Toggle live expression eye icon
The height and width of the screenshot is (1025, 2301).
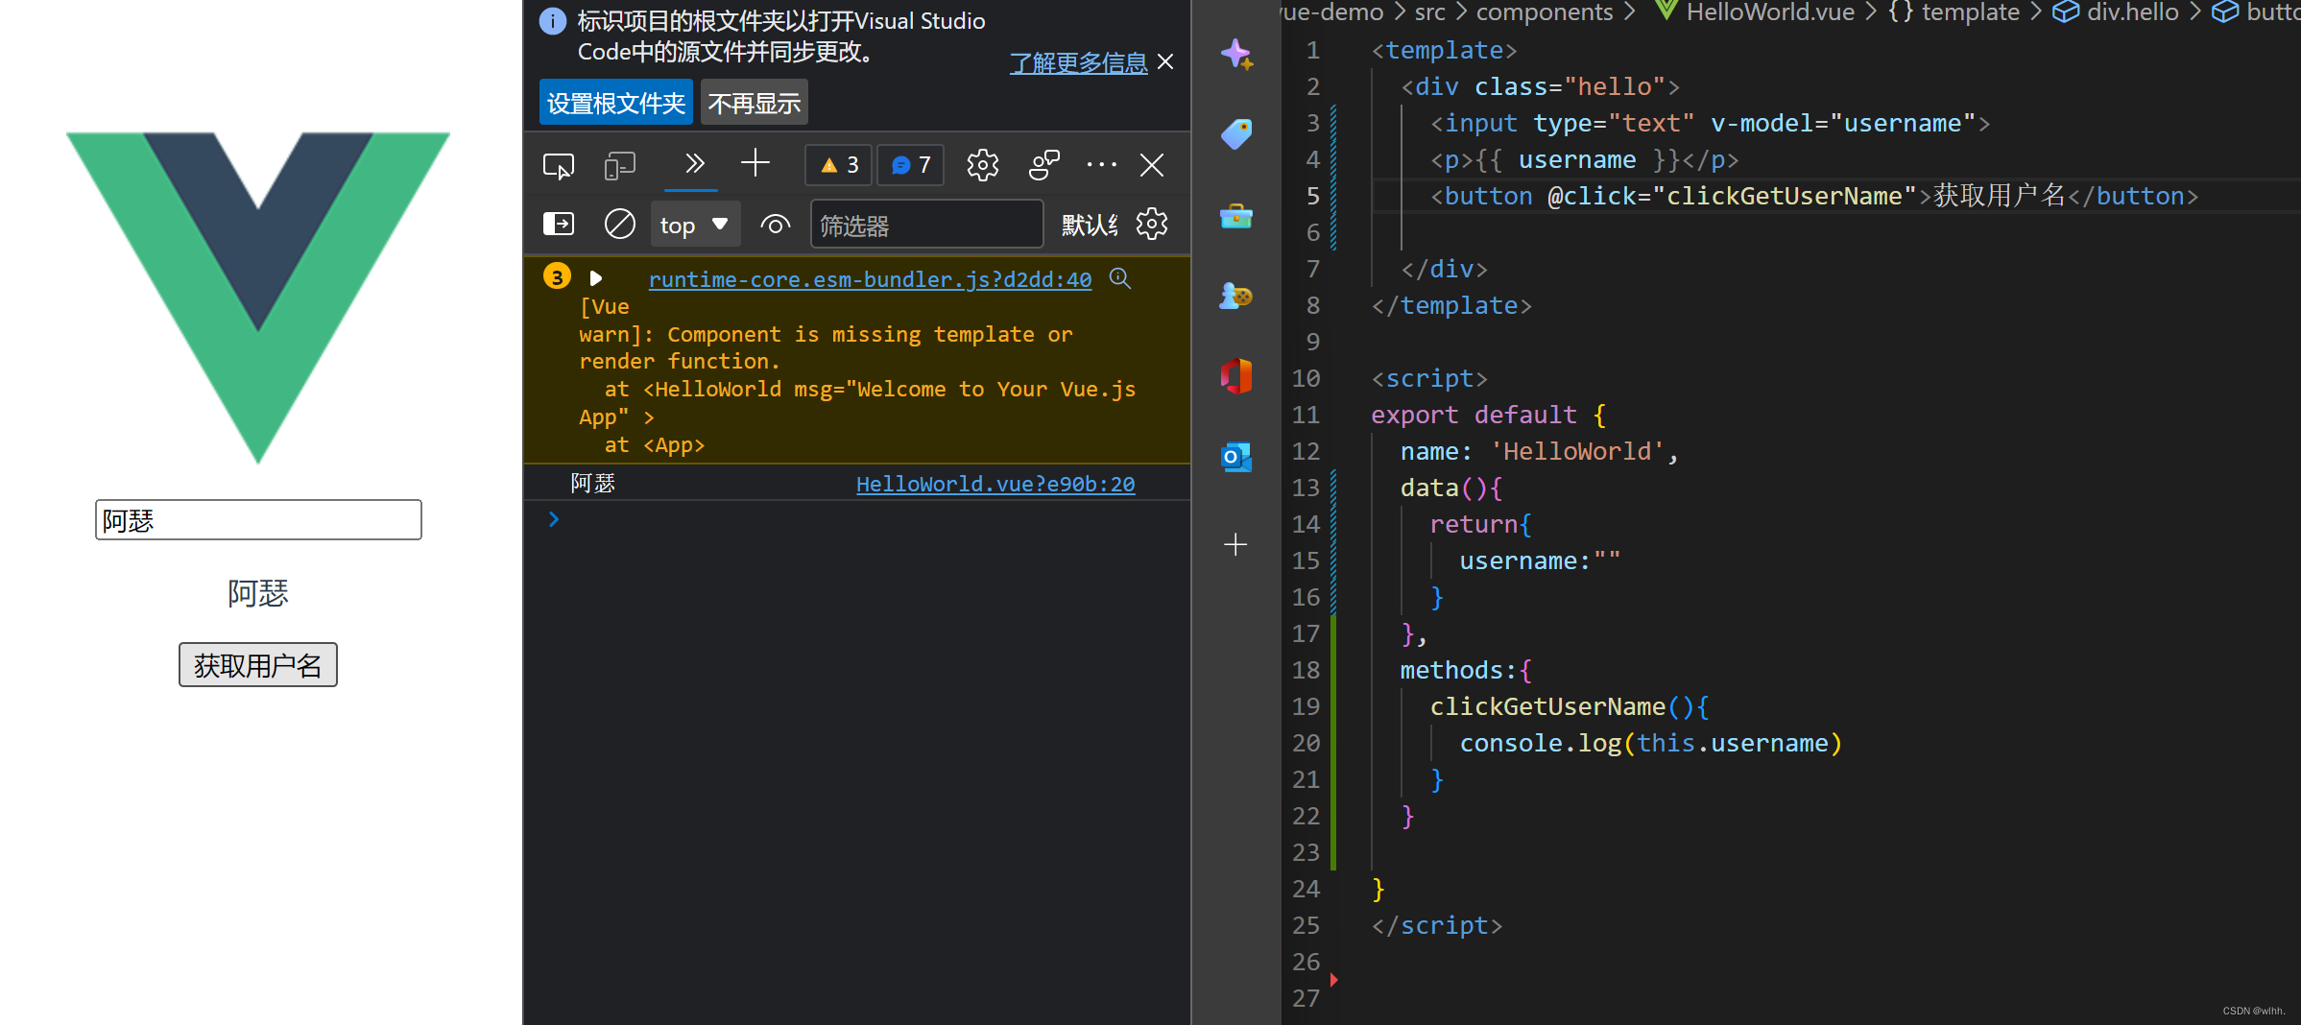click(776, 225)
